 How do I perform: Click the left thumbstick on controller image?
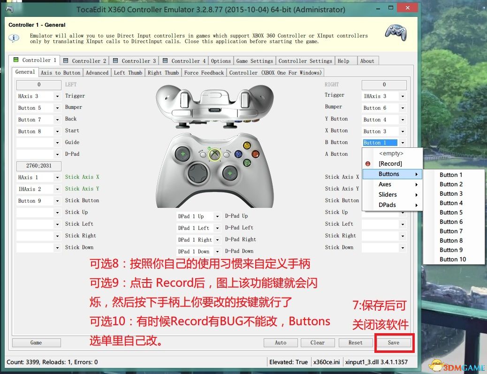[x=183, y=154]
